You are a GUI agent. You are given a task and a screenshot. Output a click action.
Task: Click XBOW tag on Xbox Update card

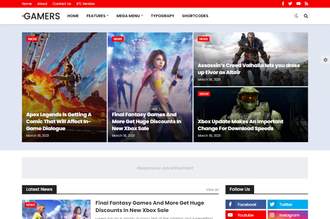click(x=204, y=94)
